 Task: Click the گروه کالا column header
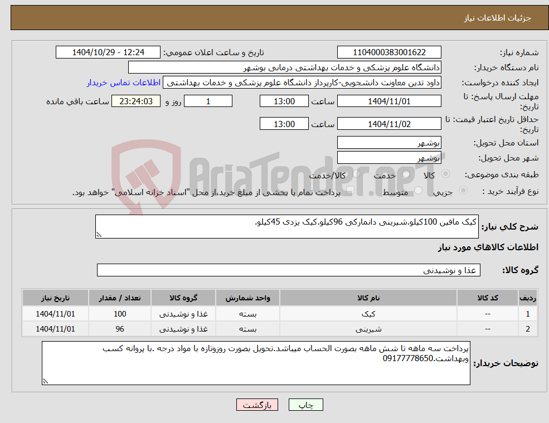[183, 298]
